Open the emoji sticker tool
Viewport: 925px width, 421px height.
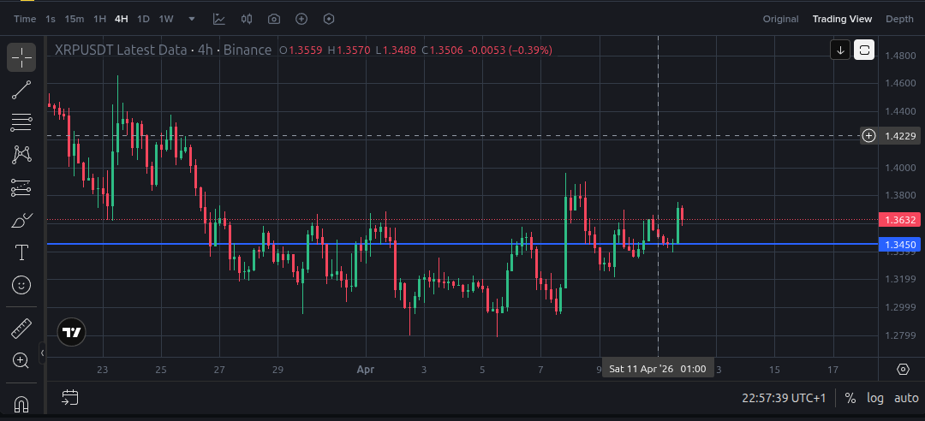click(x=21, y=285)
